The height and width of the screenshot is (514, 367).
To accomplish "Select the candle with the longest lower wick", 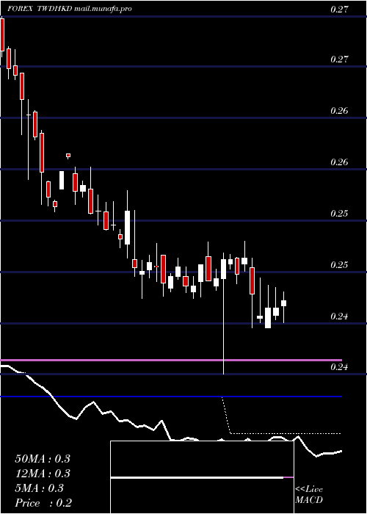I will [x=223, y=313].
